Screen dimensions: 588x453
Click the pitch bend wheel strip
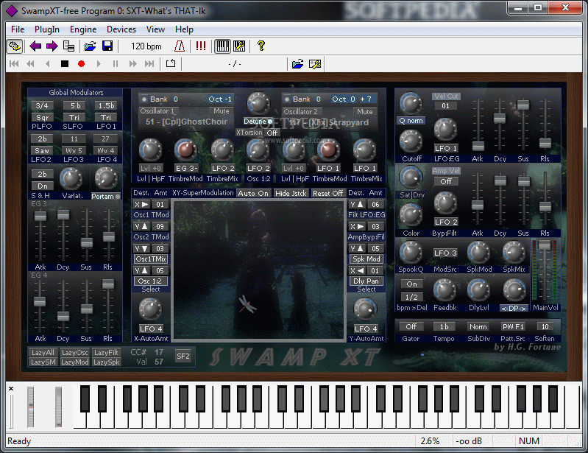[x=30, y=407]
